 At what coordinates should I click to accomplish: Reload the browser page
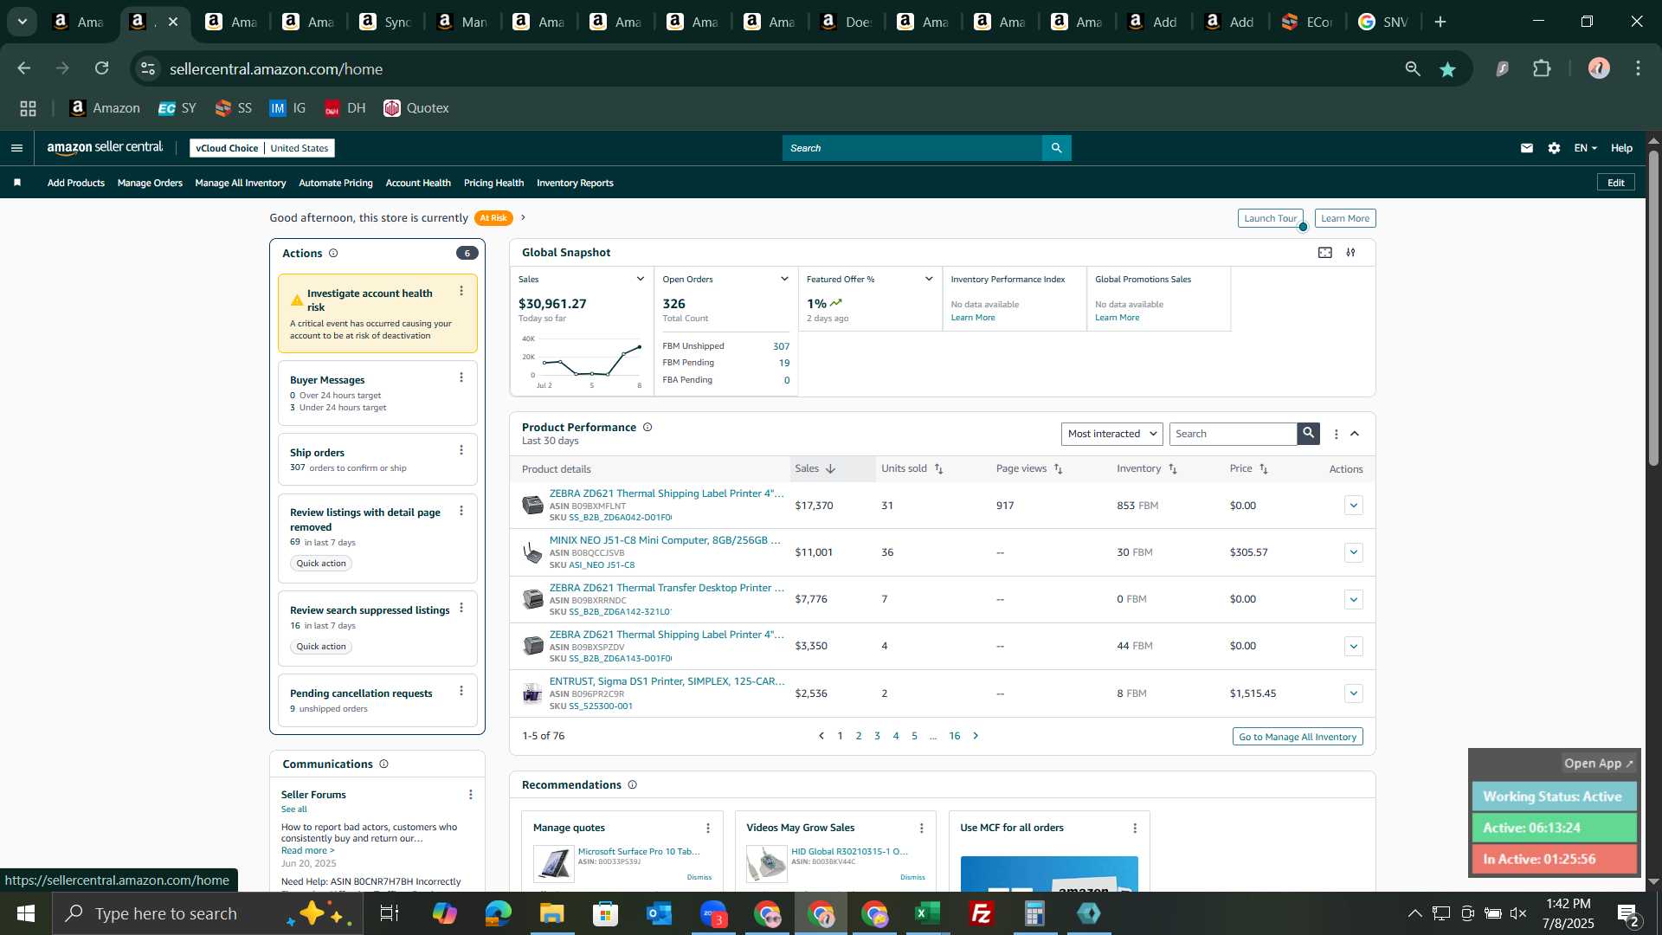coord(102,68)
